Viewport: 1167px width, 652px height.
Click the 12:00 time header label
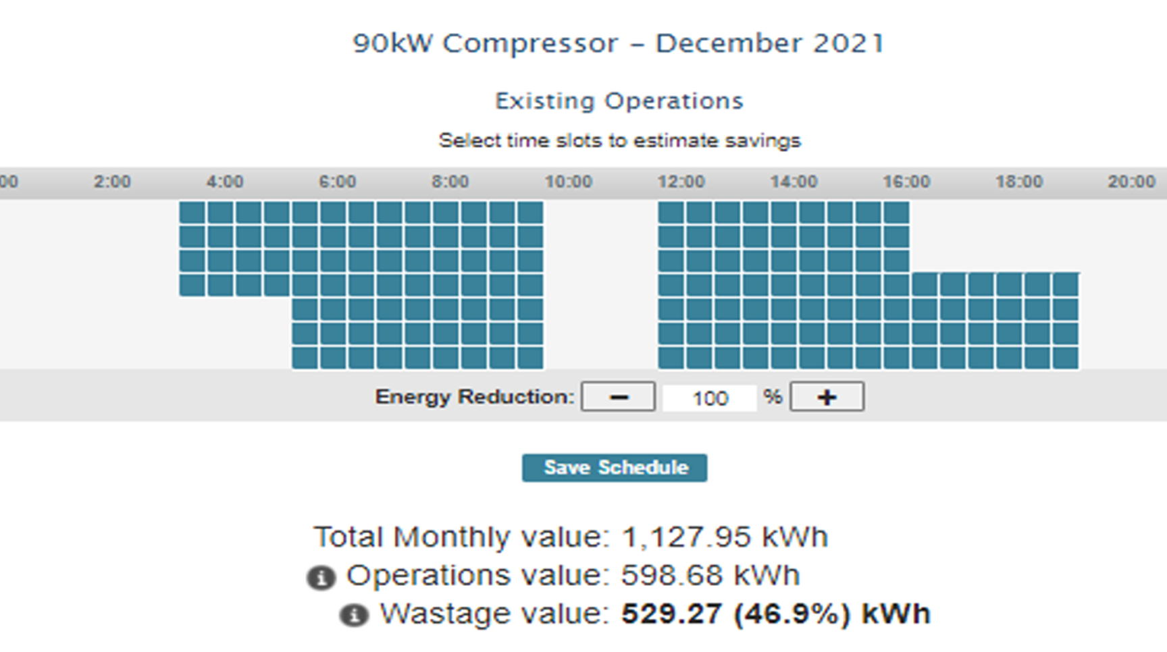point(681,182)
